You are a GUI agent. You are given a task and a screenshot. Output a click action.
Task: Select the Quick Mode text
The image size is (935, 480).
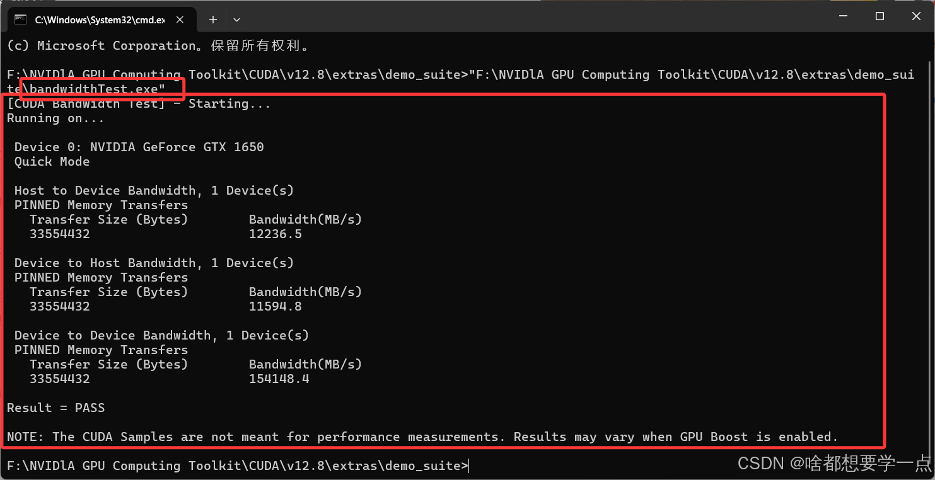pos(52,161)
